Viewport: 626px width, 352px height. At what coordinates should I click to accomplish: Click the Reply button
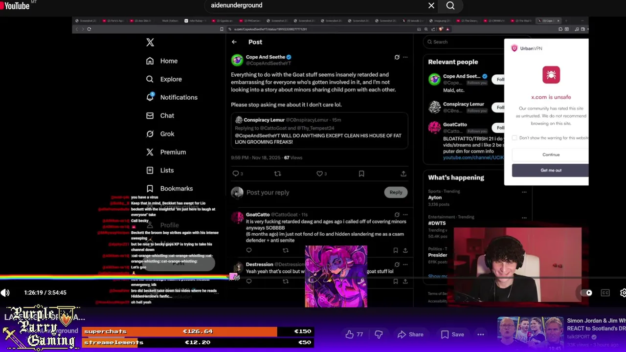click(x=396, y=193)
